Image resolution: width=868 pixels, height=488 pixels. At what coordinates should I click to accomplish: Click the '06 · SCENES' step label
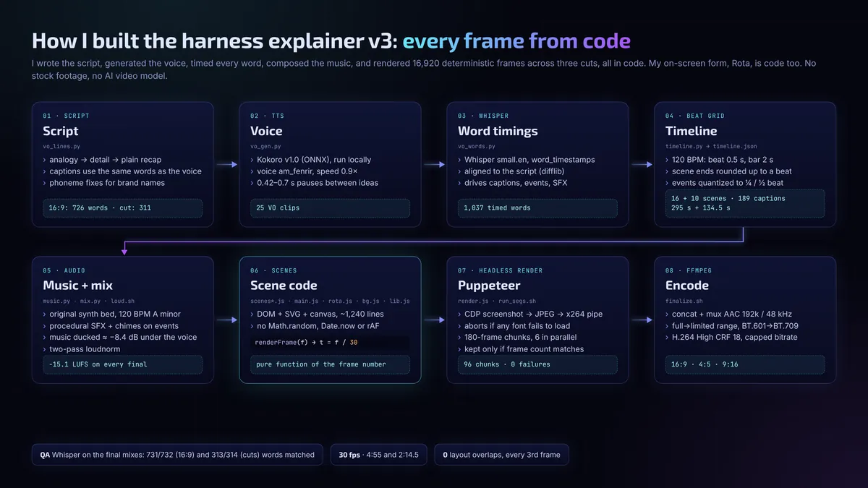pyautogui.click(x=273, y=270)
